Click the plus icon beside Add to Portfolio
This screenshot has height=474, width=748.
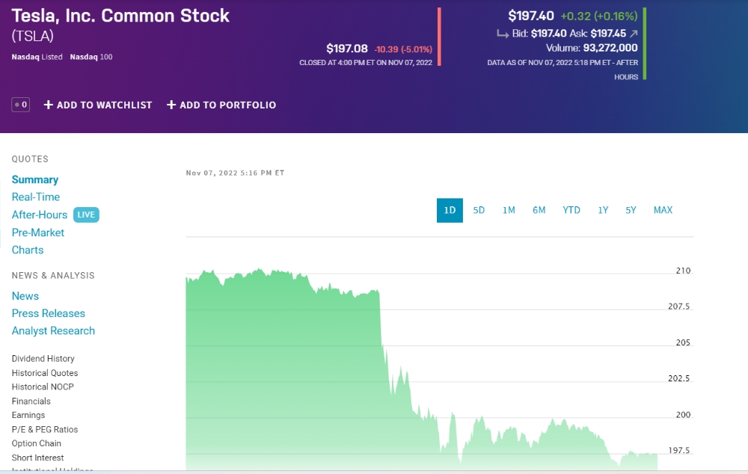[x=171, y=105]
